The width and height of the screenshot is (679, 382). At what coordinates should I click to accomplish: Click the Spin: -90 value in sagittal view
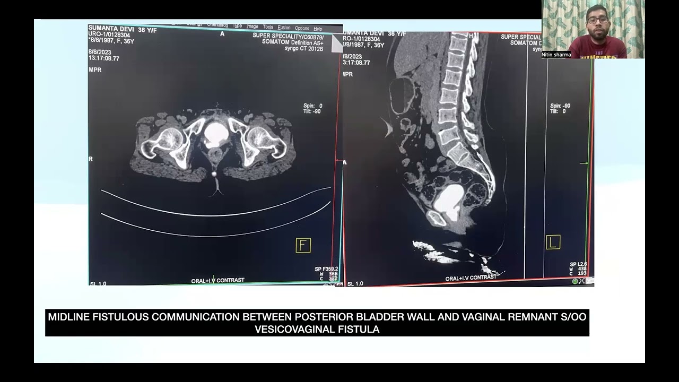pos(560,106)
